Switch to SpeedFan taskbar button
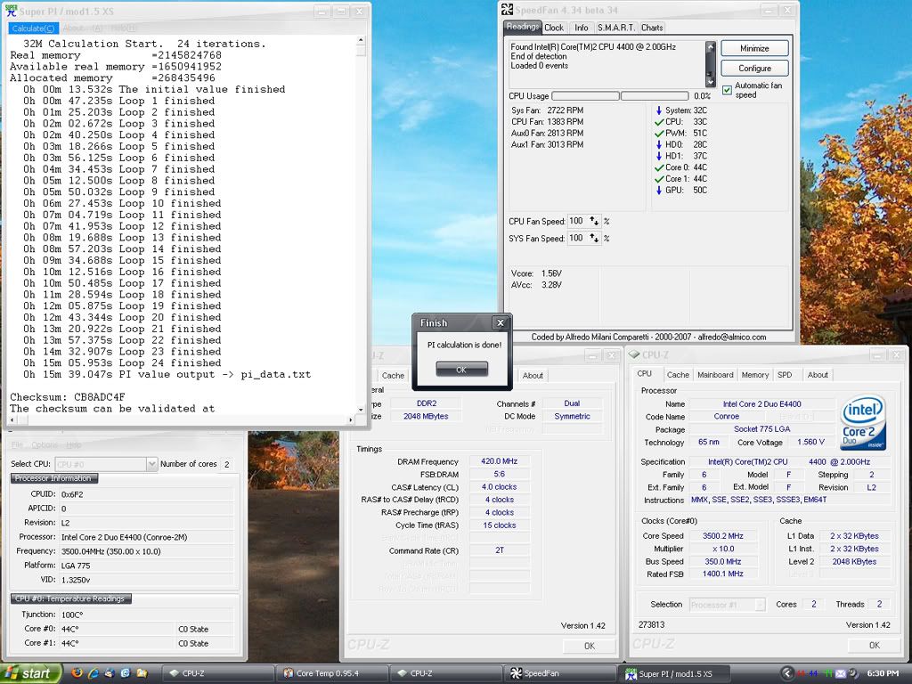 click(x=558, y=673)
